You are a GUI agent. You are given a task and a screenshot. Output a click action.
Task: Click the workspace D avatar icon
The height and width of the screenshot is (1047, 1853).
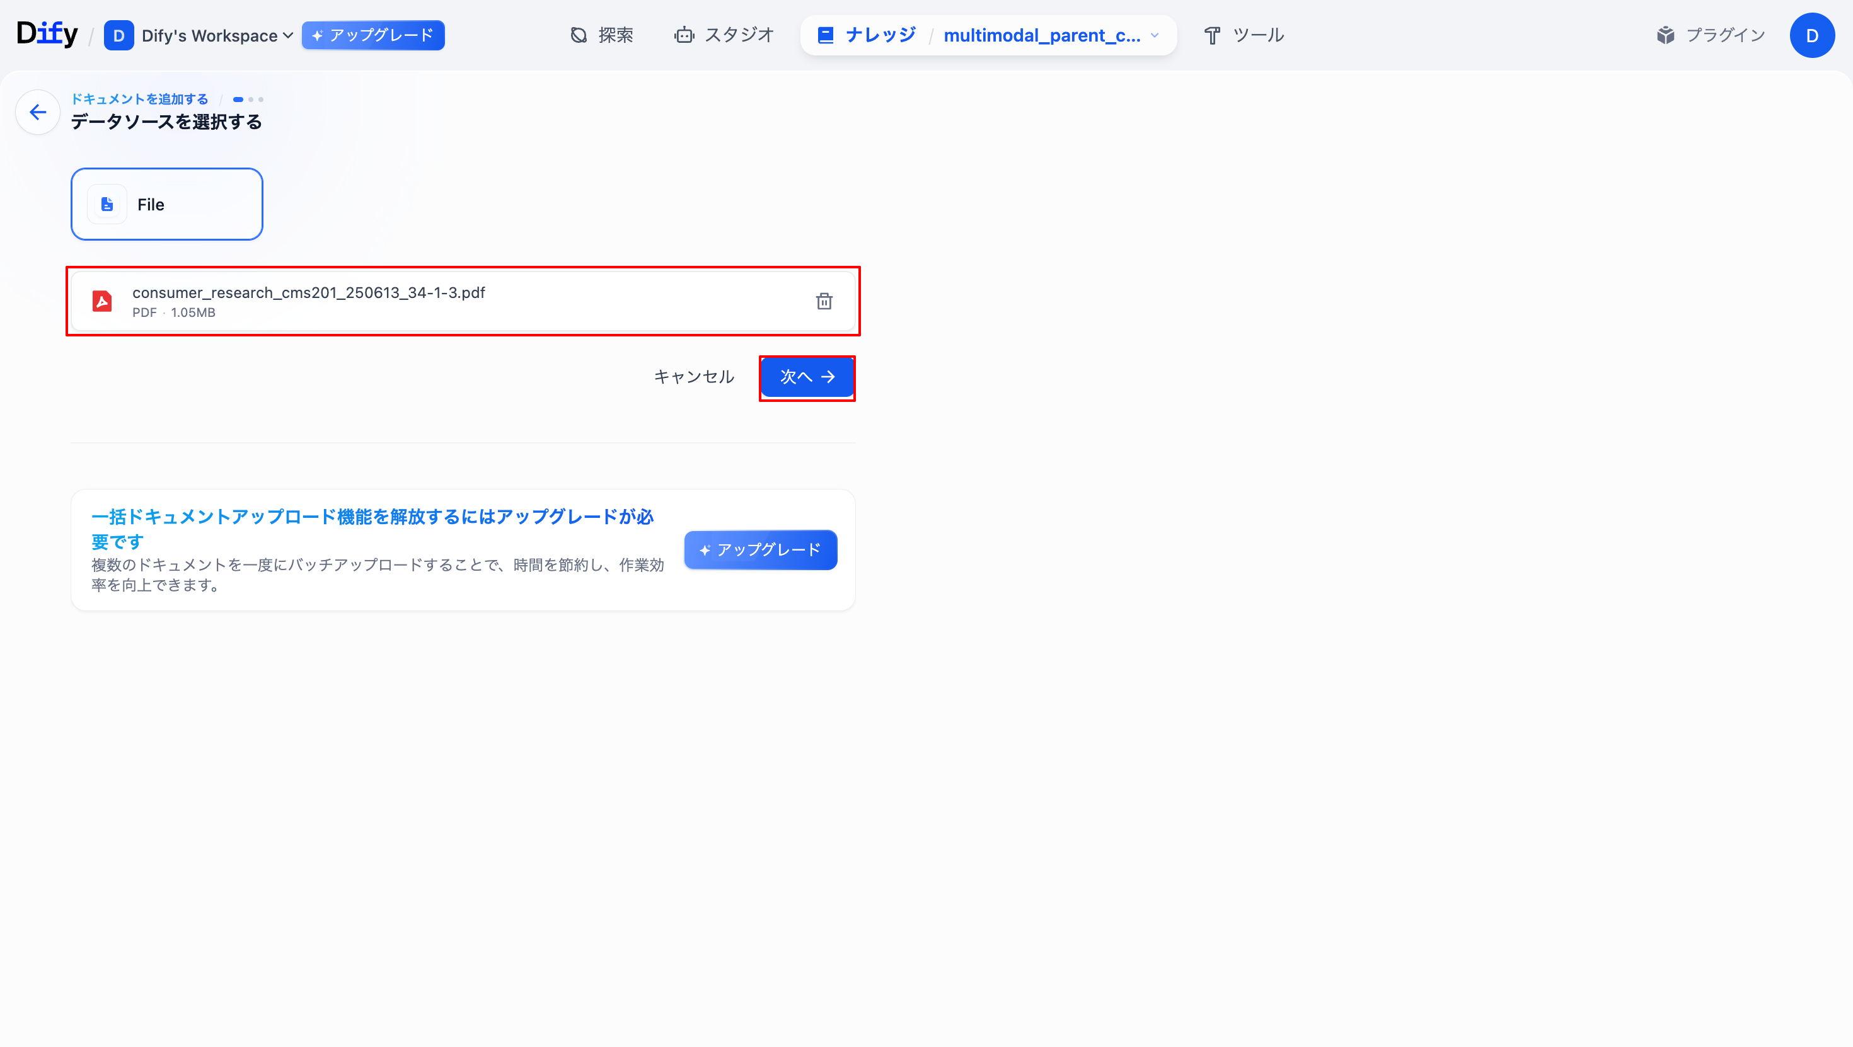coord(118,35)
